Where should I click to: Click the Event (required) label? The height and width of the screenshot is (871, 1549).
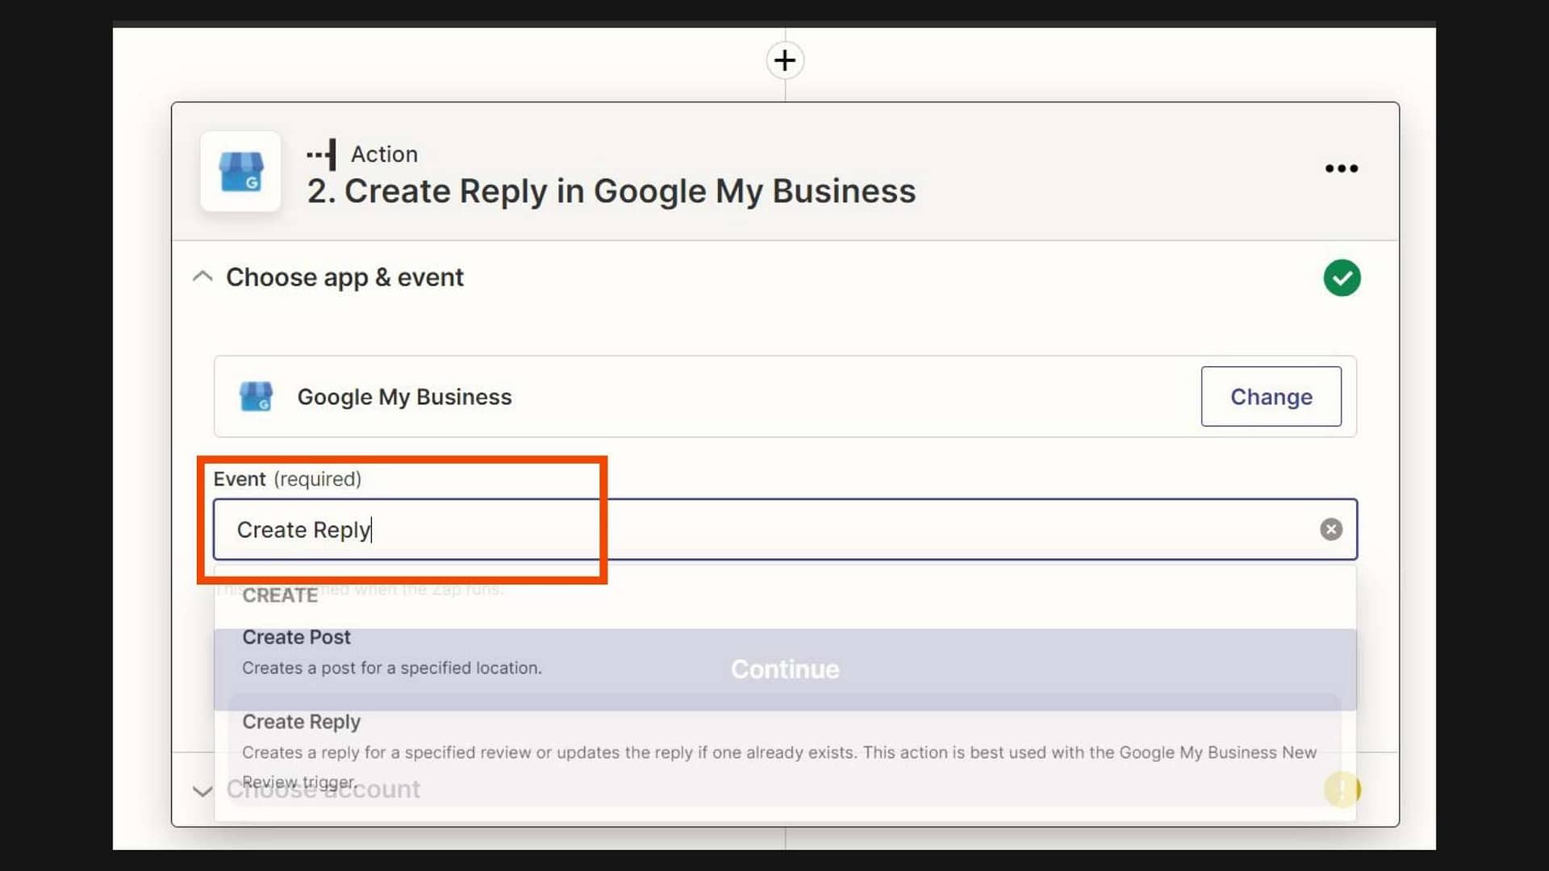(x=287, y=479)
